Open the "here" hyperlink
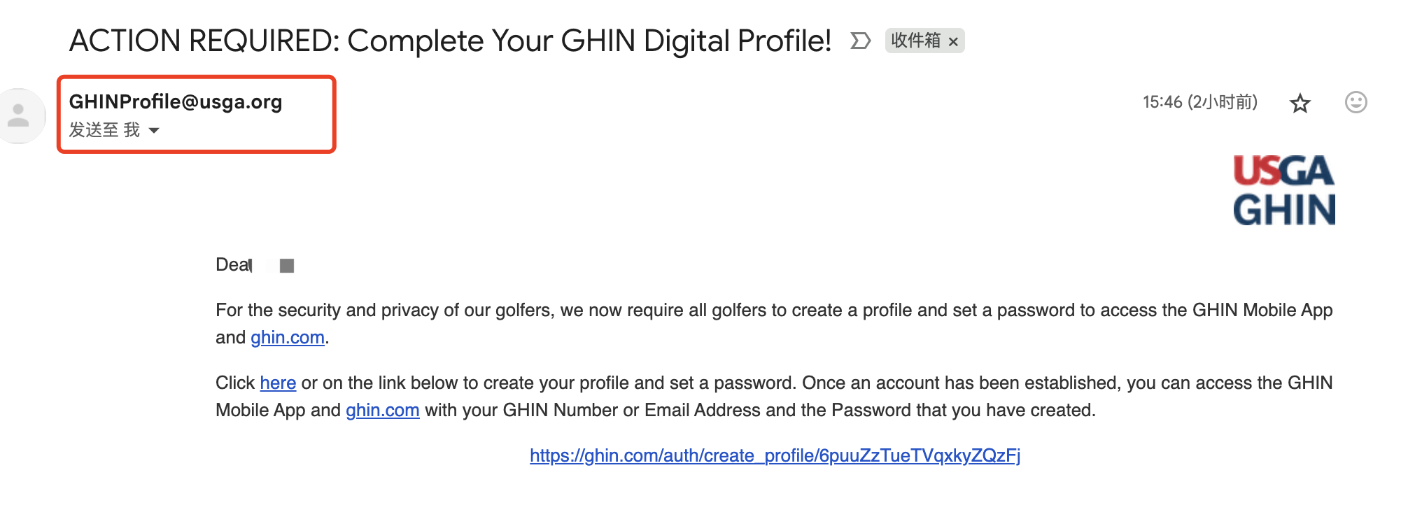The height and width of the screenshot is (512, 1401). click(x=278, y=383)
